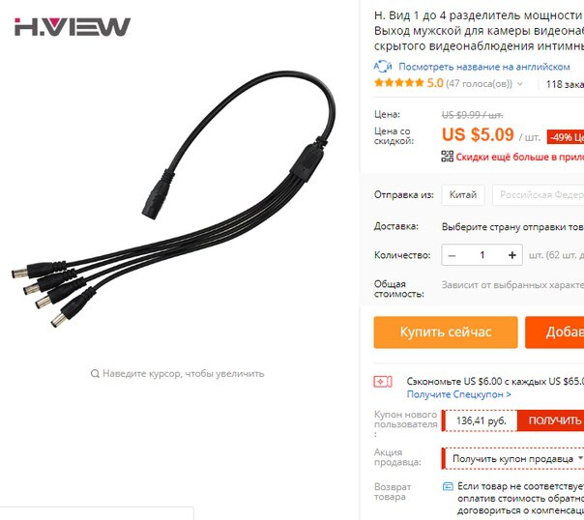
Task: Open Выберите страну отправки товара selector
Action: tap(512, 227)
